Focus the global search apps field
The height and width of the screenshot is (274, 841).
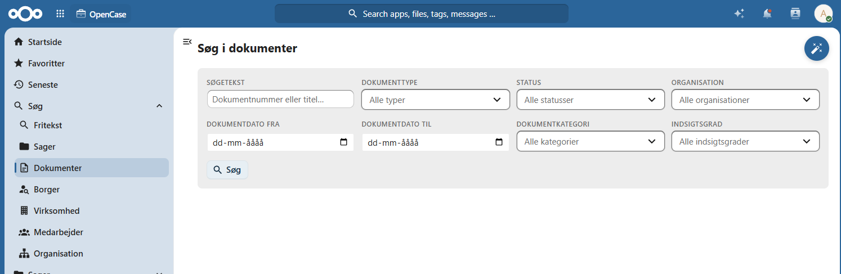pos(421,14)
